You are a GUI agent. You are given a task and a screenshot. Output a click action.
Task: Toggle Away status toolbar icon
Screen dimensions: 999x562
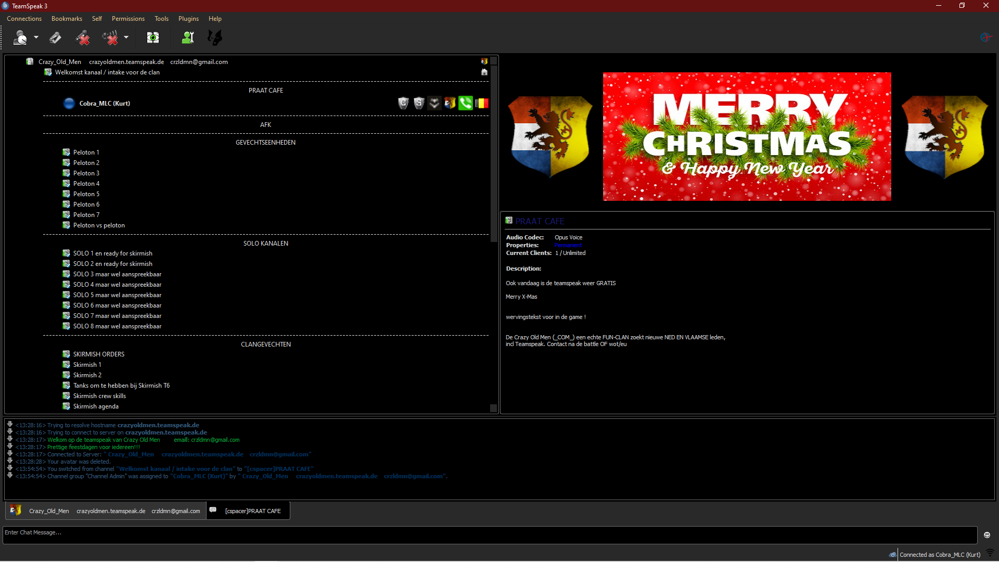[x=20, y=37]
